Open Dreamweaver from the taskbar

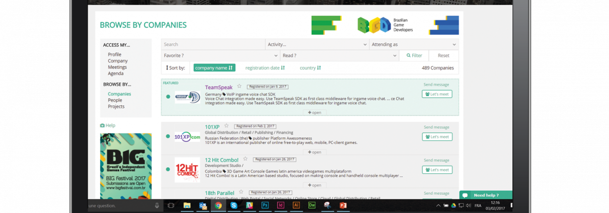pyautogui.click(x=312, y=205)
